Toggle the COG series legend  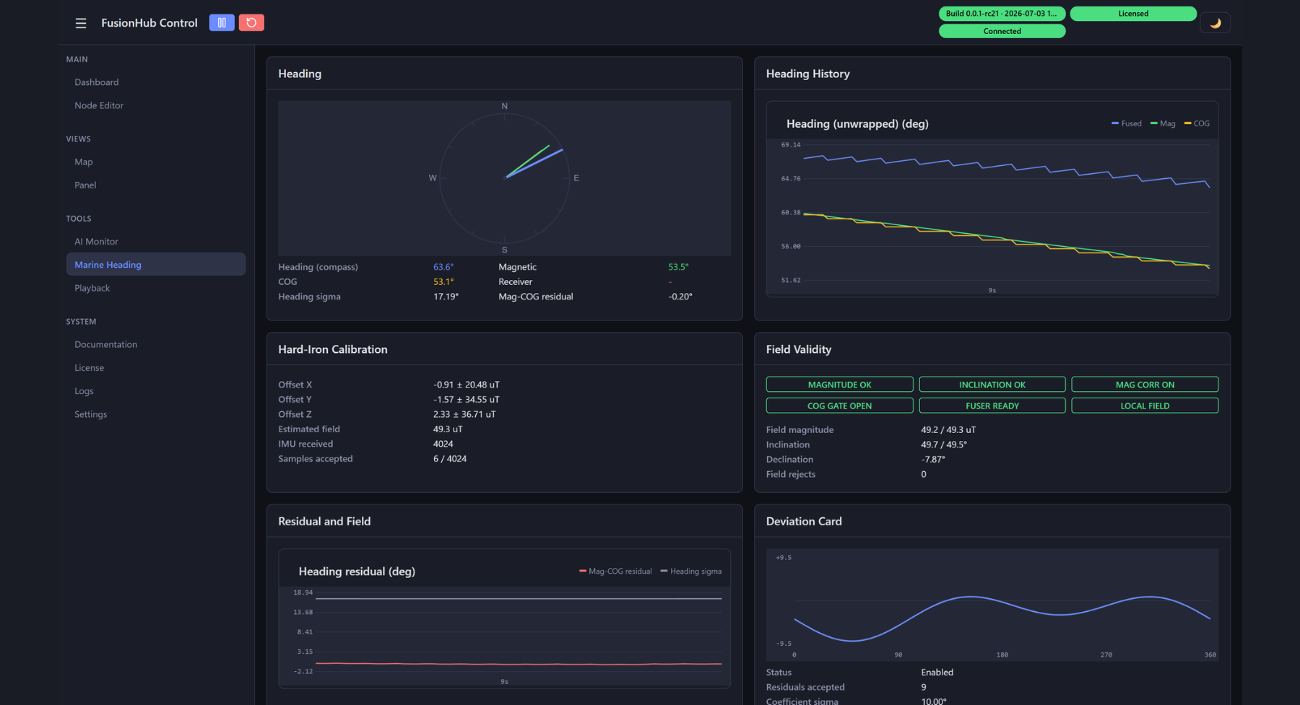(x=1197, y=123)
